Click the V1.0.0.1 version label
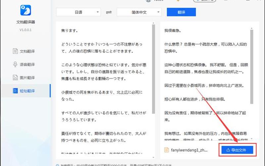The width and height of the screenshot is (265, 166). [26, 30]
